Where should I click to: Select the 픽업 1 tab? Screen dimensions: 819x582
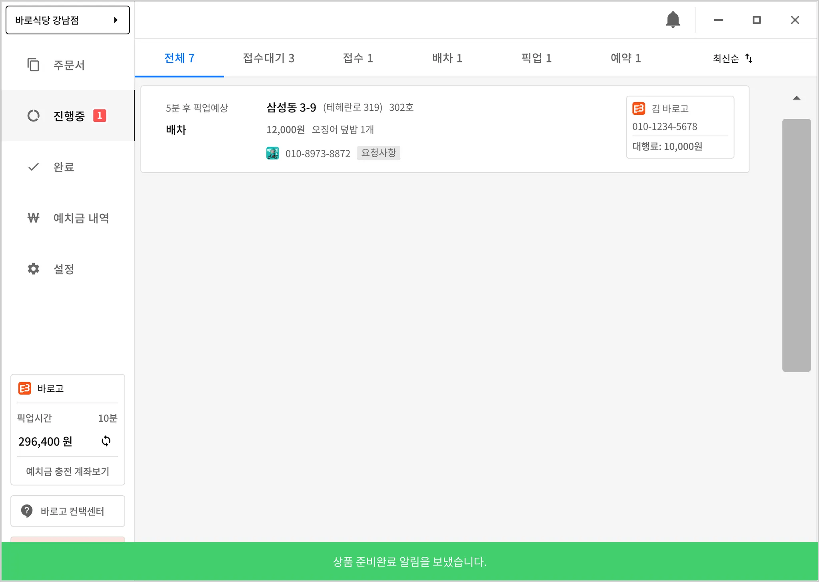(536, 58)
